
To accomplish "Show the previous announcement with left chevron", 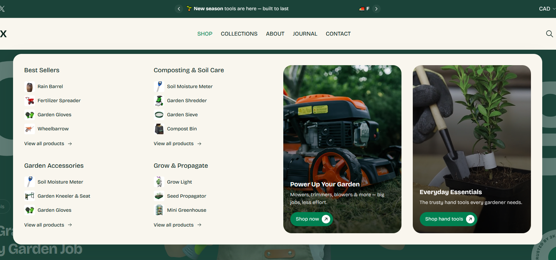I will [x=179, y=9].
